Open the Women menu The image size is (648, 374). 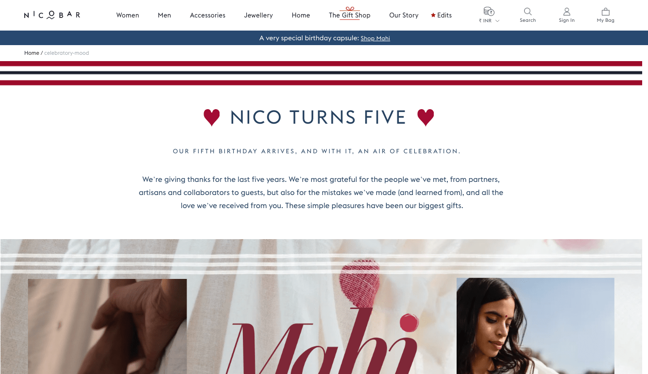(128, 15)
